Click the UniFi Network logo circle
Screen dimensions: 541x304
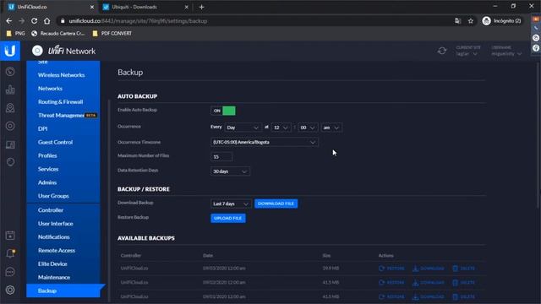(x=37, y=51)
